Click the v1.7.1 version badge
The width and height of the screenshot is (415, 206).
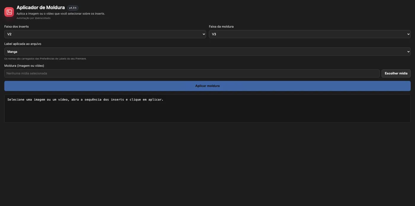(73, 8)
